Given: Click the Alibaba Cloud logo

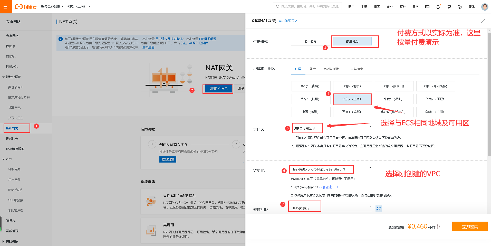Looking at the screenshot, I should point(26,7).
